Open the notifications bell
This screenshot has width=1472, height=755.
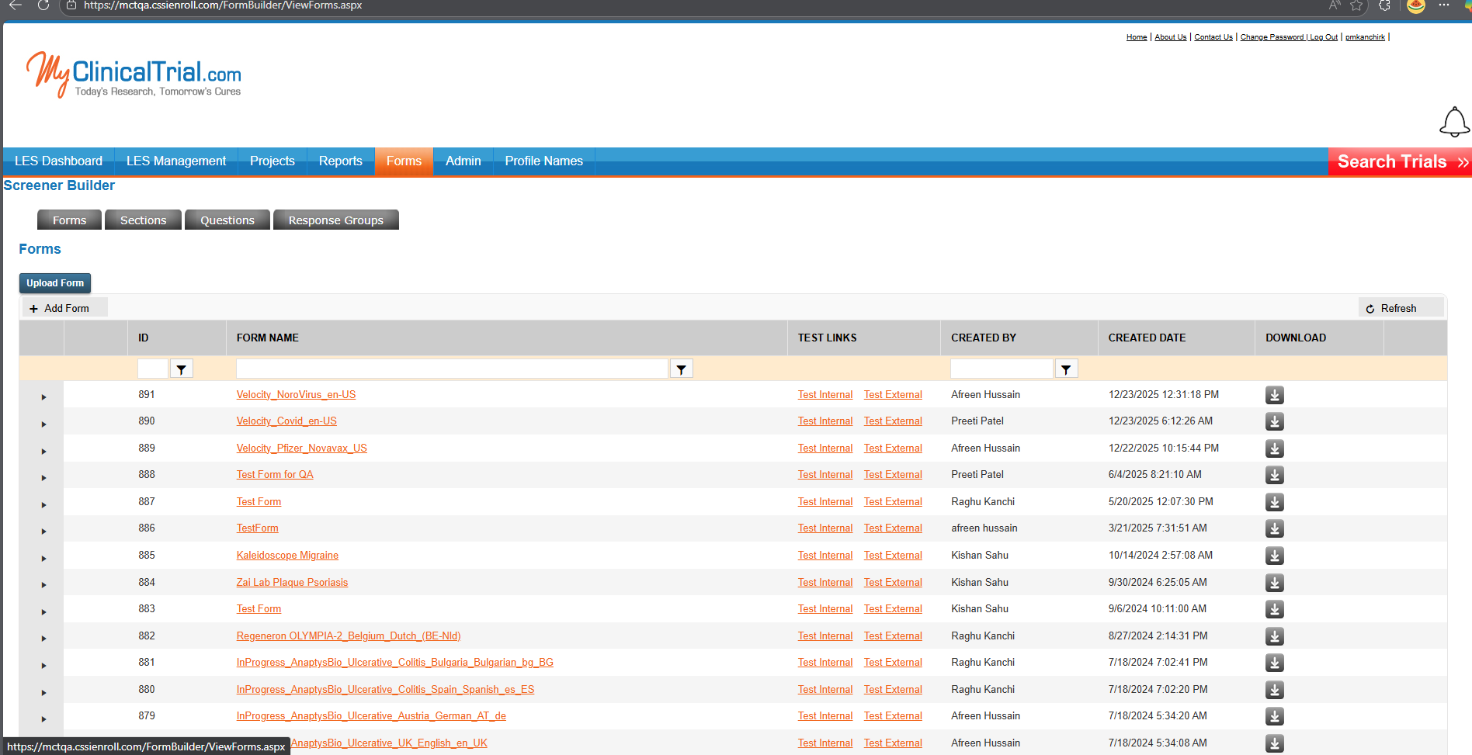pos(1454,122)
